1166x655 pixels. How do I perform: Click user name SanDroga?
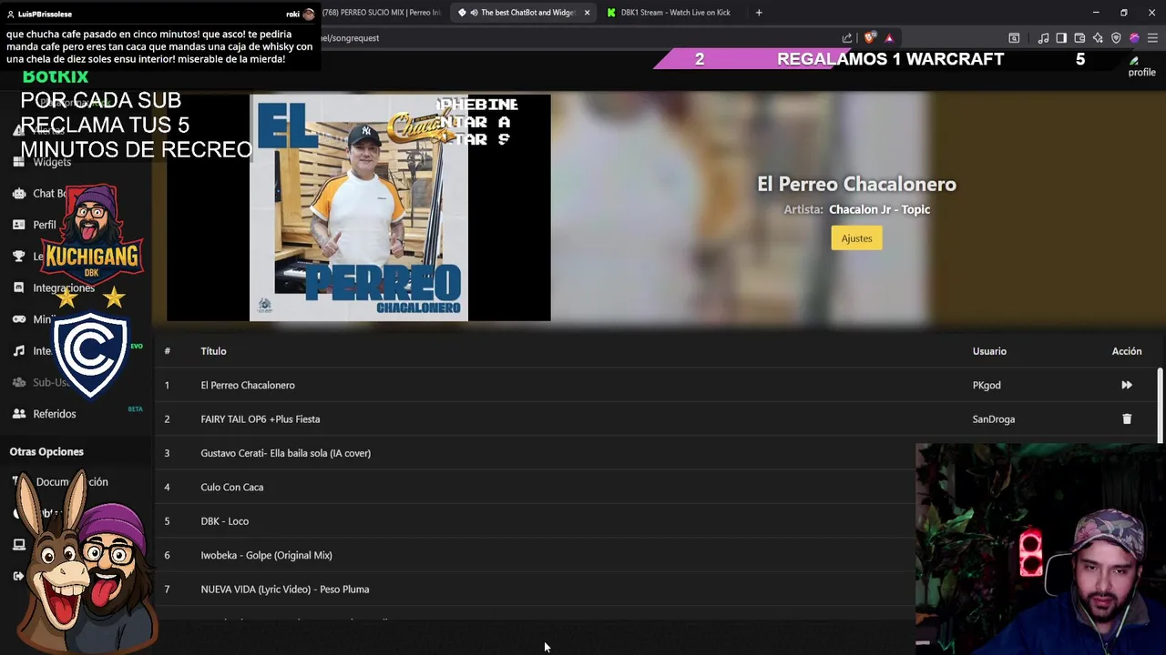pos(993,419)
